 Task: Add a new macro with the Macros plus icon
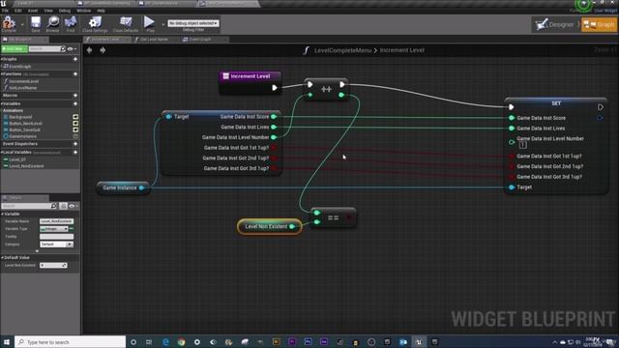75,95
